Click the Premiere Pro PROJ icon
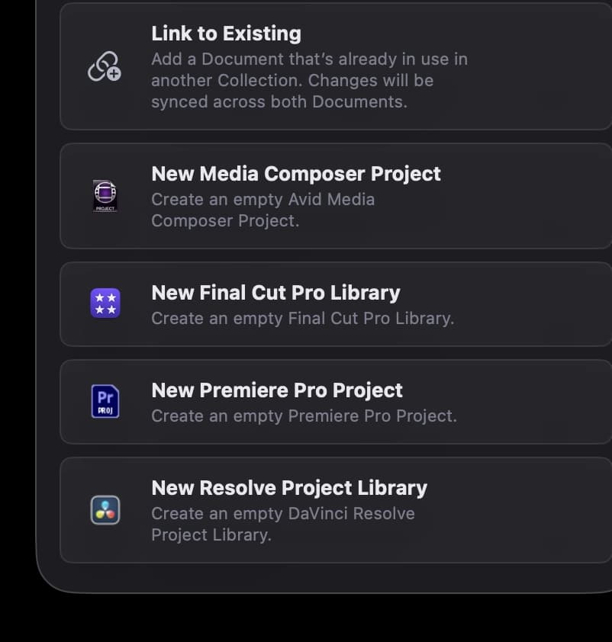The height and width of the screenshot is (642, 612). (x=105, y=401)
